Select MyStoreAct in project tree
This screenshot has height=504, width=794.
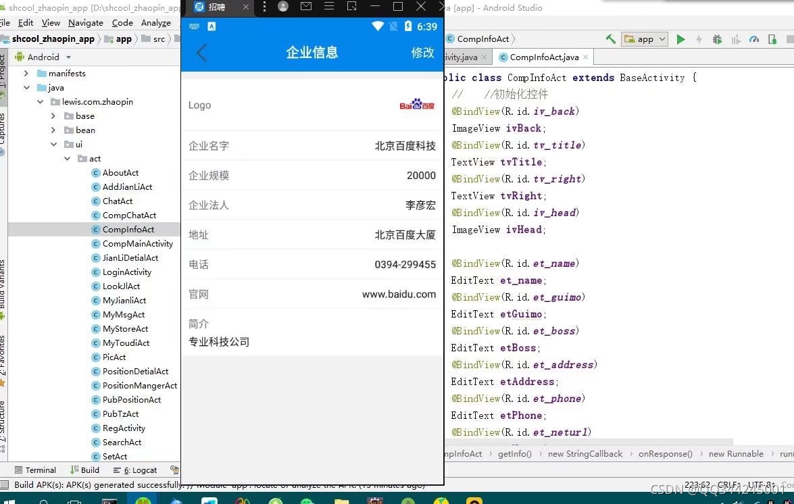coord(125,328)
